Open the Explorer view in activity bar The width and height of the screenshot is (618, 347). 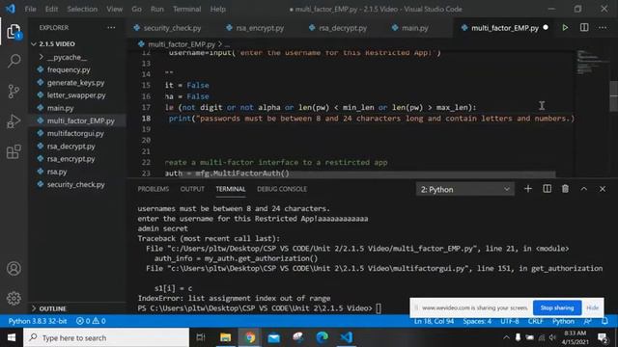pyautogui.click(x=14, y=31)
